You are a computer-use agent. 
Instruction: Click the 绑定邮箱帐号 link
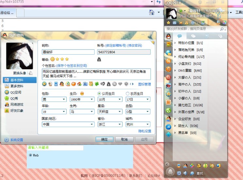click(116, 45)
